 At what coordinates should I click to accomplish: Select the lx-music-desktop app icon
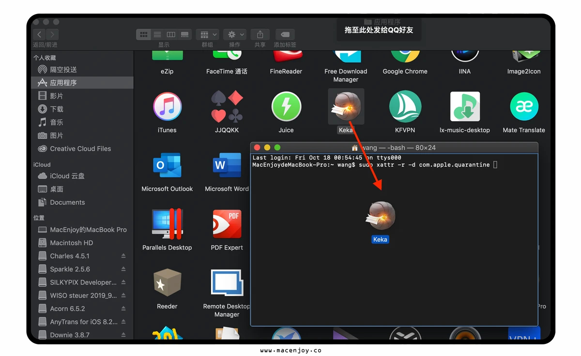pos(465,106)
